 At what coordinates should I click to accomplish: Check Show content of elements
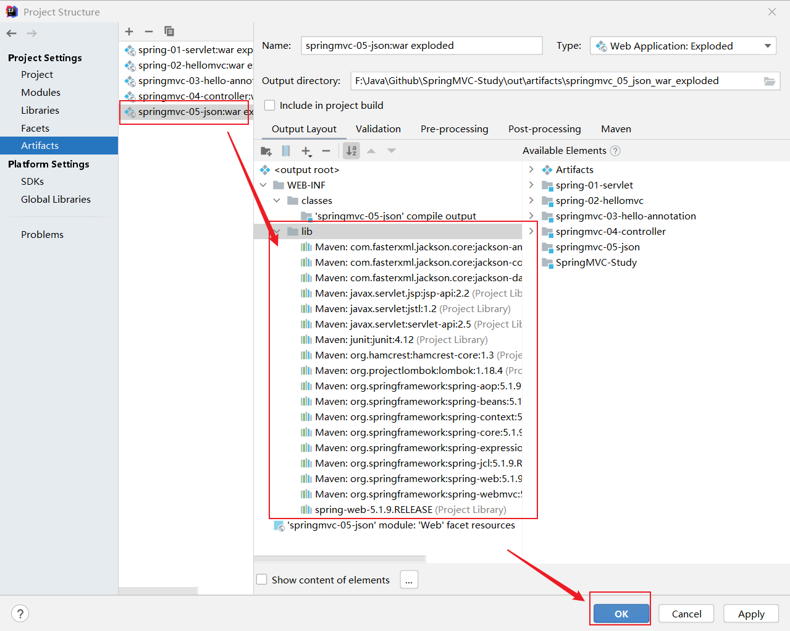(262, 580)
